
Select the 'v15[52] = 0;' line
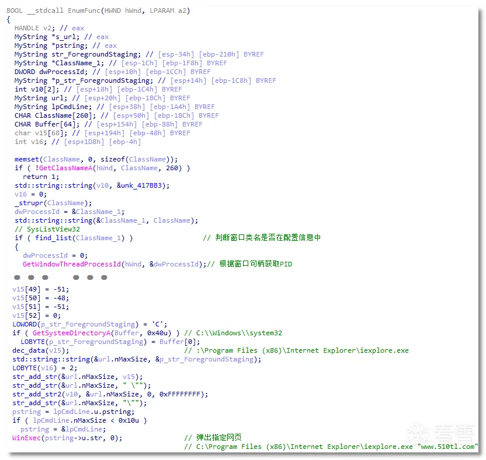click(x=37, y=316)
